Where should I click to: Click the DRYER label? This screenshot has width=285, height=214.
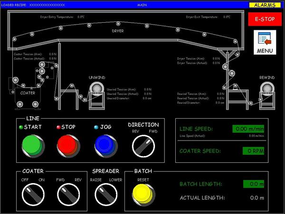tap(118, 31)
